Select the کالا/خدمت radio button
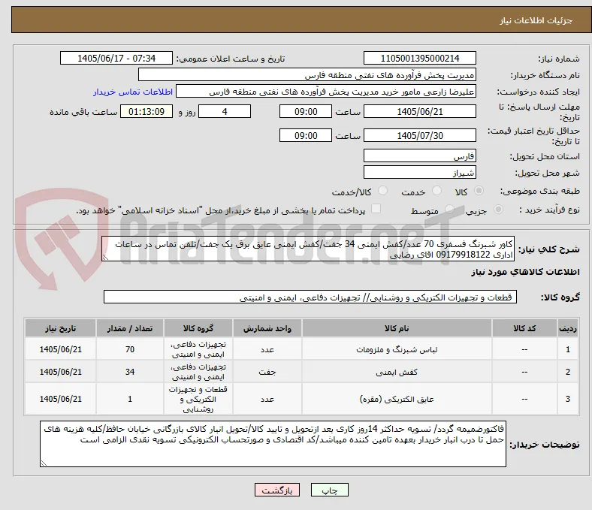 (383, 191)
